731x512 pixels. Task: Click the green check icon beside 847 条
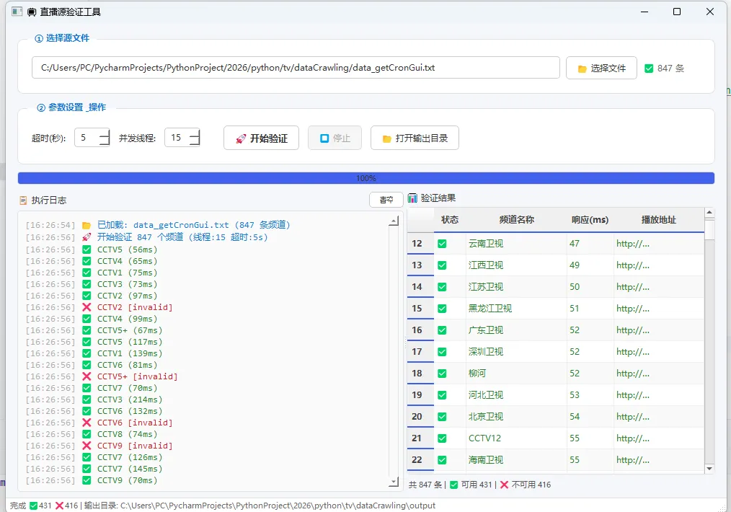(649, 69)
